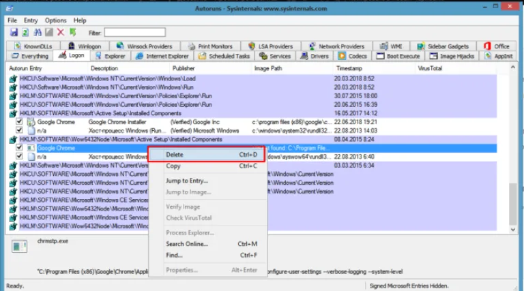
Task: Click the Google Chrome Installer entry icon
Action: pyautogui.click(x=31, y=122)
